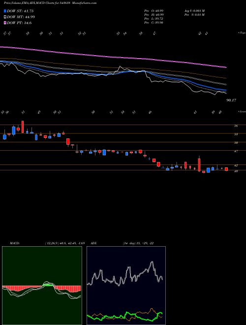
Task: Click the 53 price axis label
Action: click(x=236, y=134)
